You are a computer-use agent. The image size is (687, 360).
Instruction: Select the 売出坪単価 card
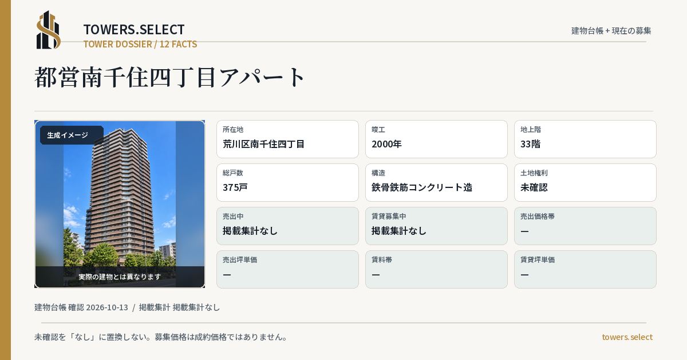click(x=287, y=269)
